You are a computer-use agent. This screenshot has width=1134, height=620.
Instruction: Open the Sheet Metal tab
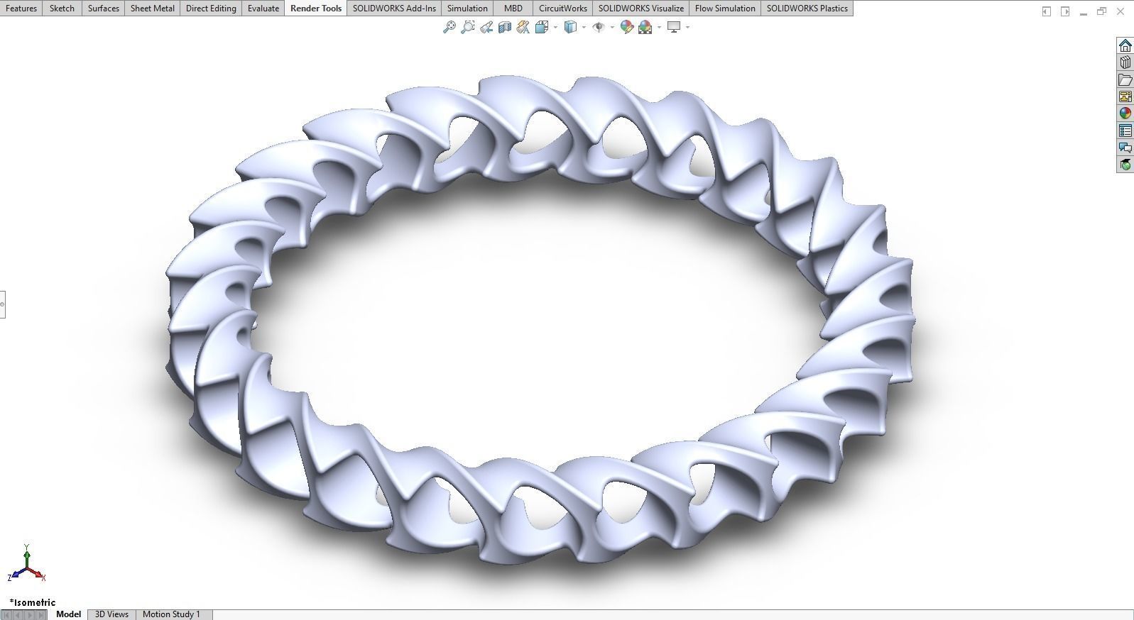click(x=152, y=9)
